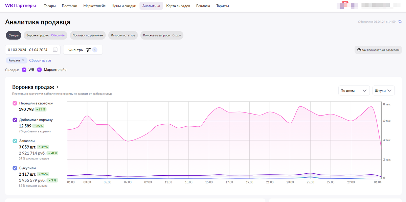Open the Товары menu
Image resolution: width=406 pixels, height=202 pixels.
pyautogui.click(x=50, y=6)
